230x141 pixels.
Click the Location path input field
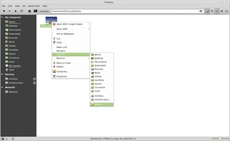tap(125, 11)
